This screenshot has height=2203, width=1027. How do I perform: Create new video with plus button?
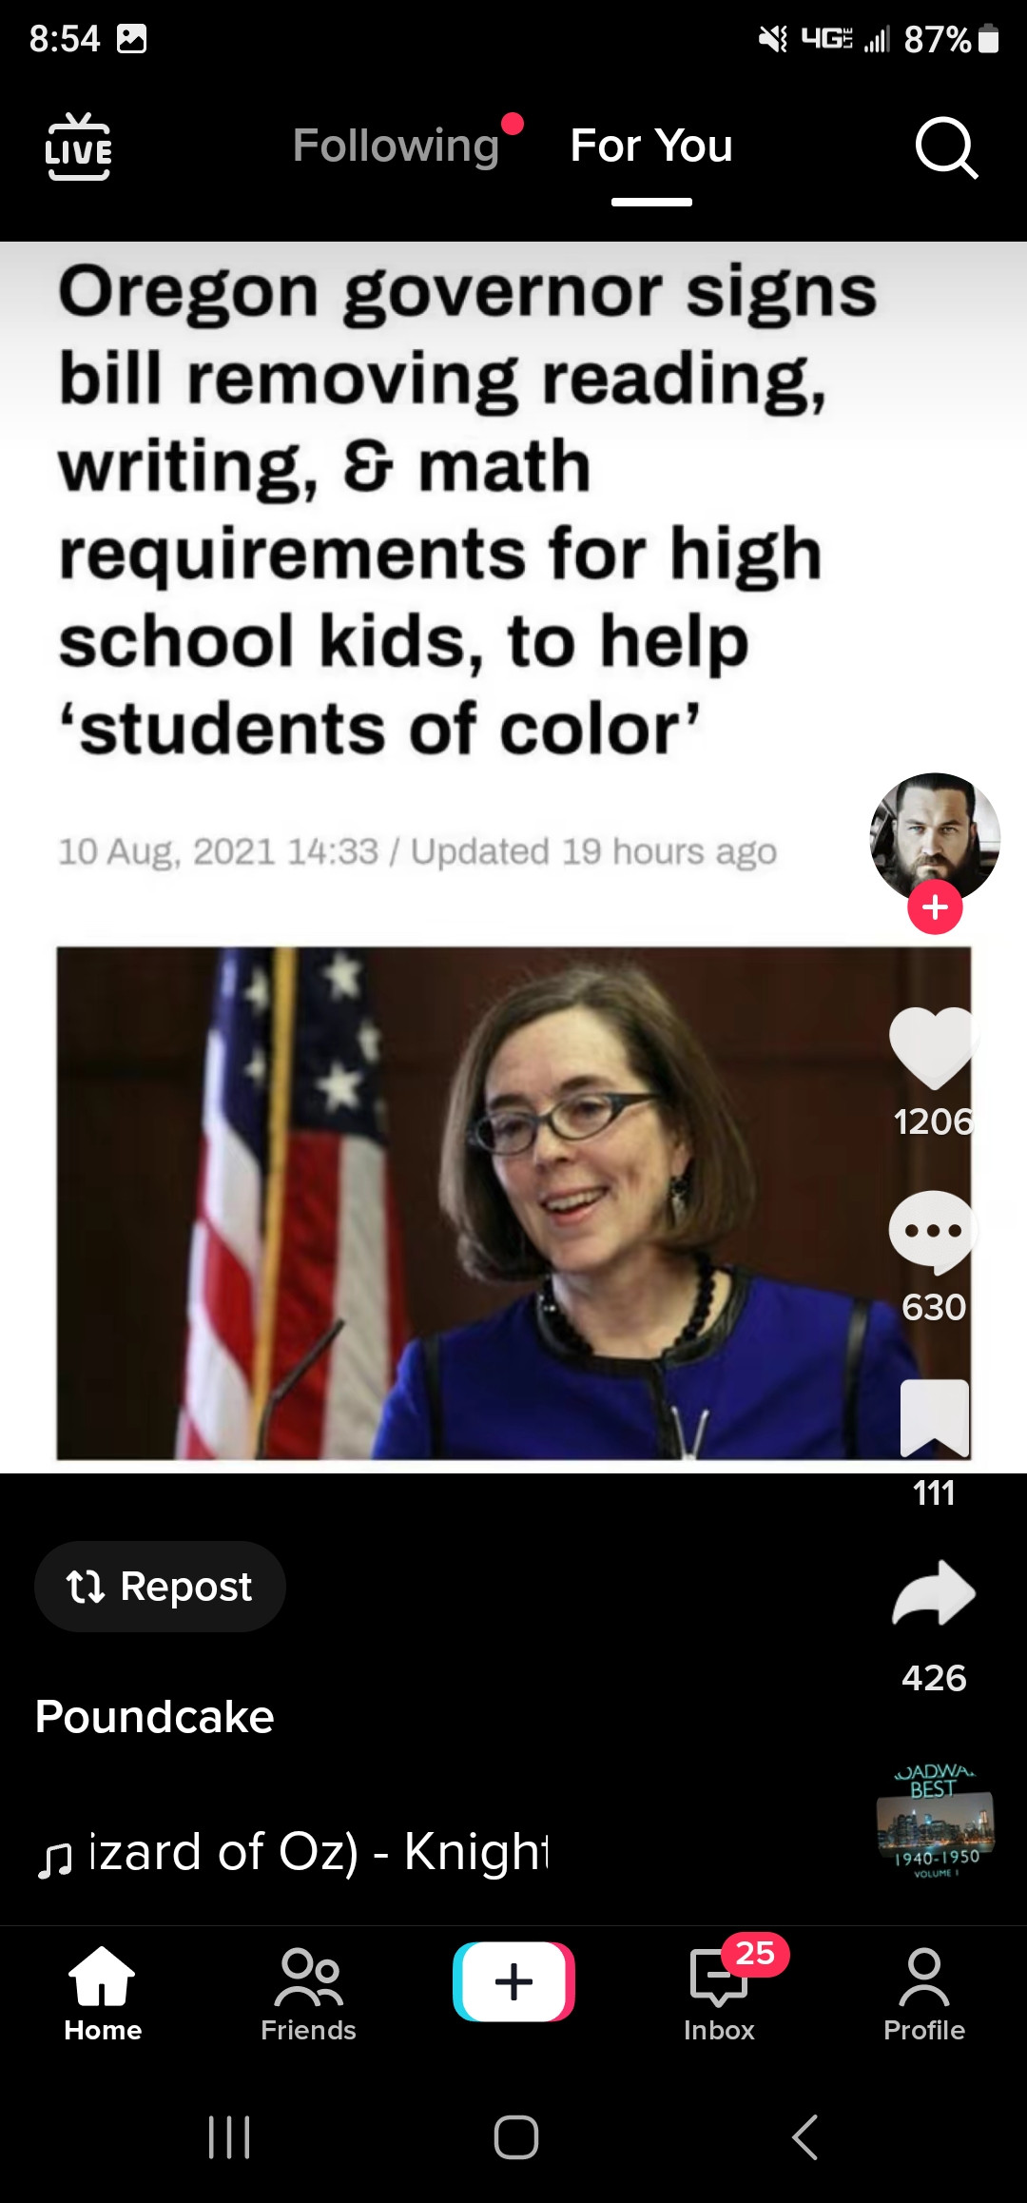point(513,1981)
